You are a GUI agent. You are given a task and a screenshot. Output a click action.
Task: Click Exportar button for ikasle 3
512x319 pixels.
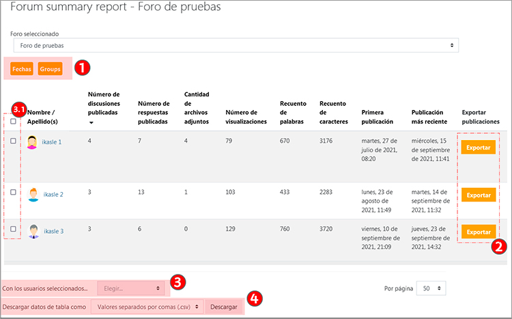pyautogui.click(x=478, y=232)
